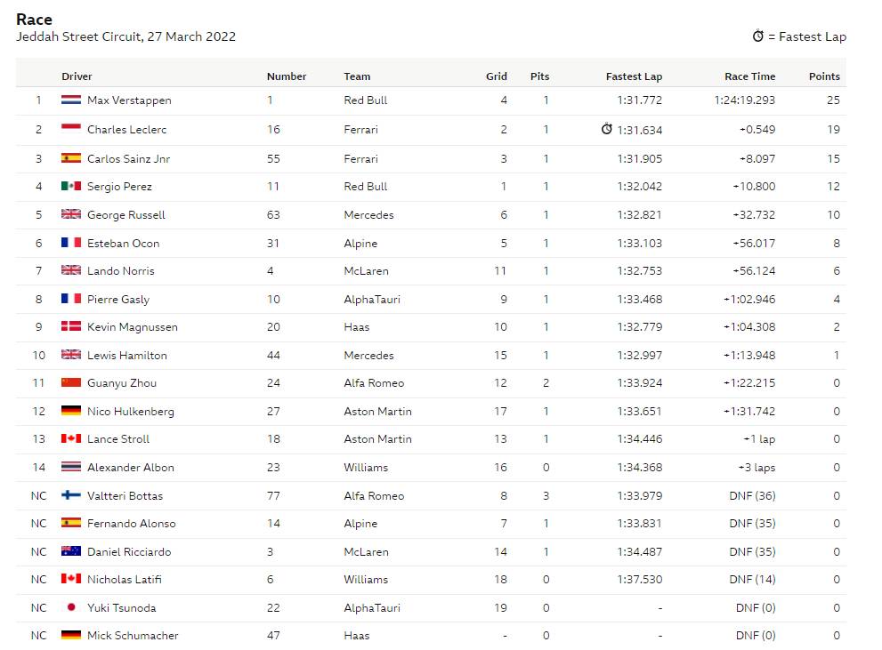Click the stopwatch icon beside 1:31.634
Viewport: 882px width, 650px height.
606,129
